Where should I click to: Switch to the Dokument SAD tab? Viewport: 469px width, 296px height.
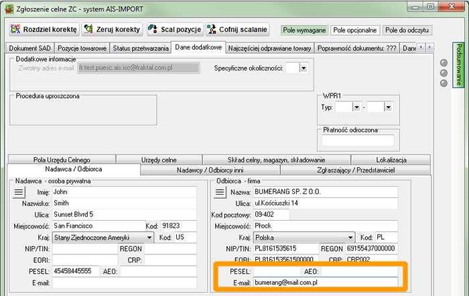(29, 48)
